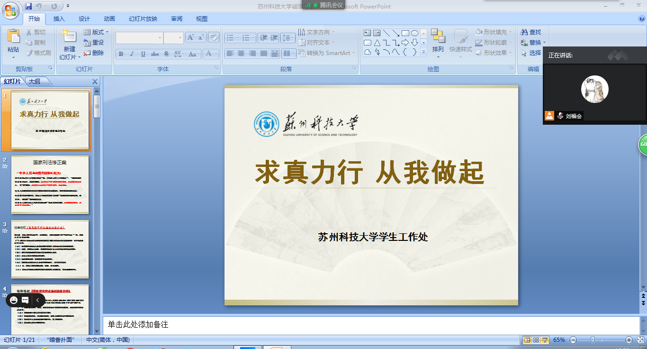Select slide 3 thumbnail
This screenshot has width=647, height=349.
(50, 249)
